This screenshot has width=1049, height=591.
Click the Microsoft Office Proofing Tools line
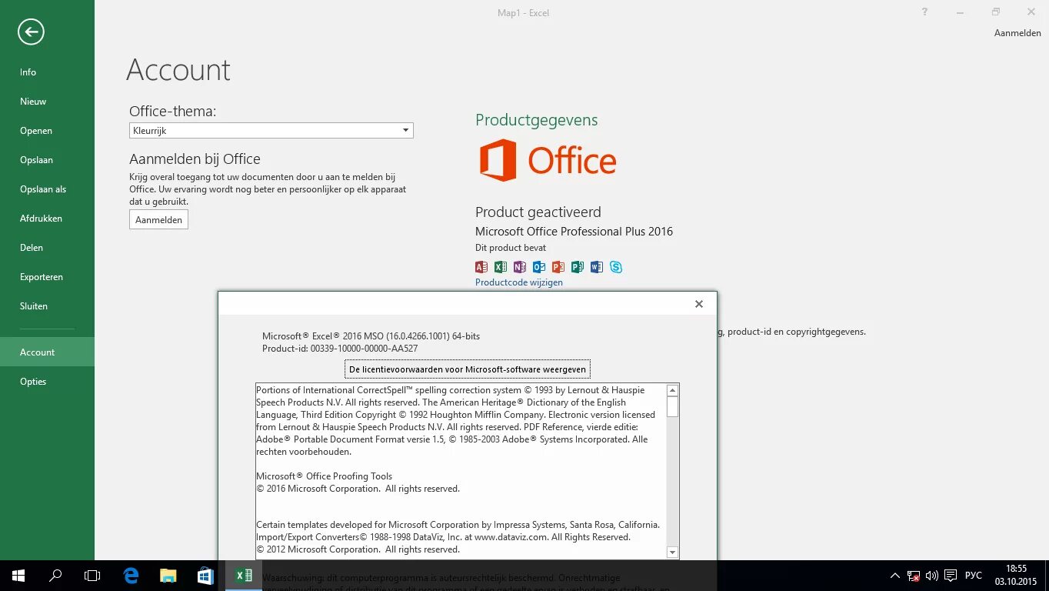pyautogui.click(x=324, y=476)
